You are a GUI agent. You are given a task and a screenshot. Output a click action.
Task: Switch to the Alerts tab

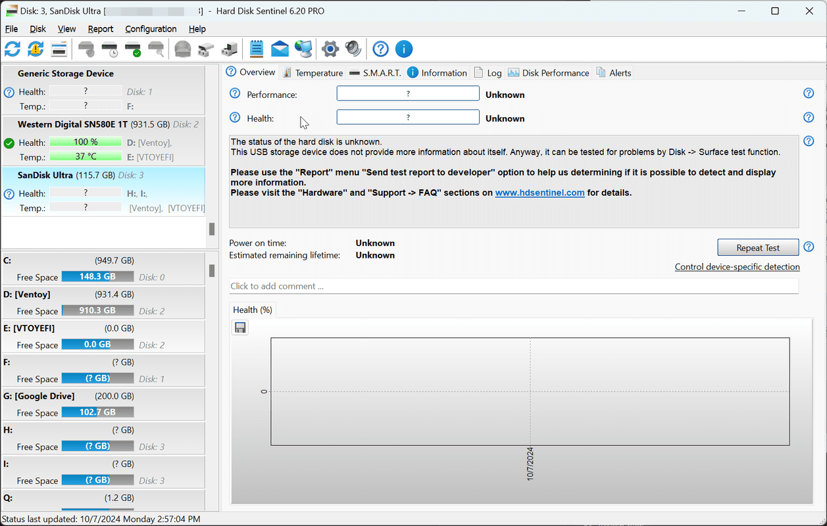click(x=613, y=73)
